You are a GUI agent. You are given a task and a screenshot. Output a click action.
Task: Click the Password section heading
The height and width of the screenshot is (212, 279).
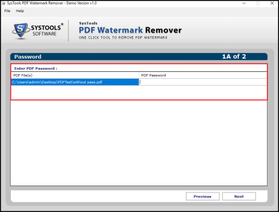click(28, 57)
